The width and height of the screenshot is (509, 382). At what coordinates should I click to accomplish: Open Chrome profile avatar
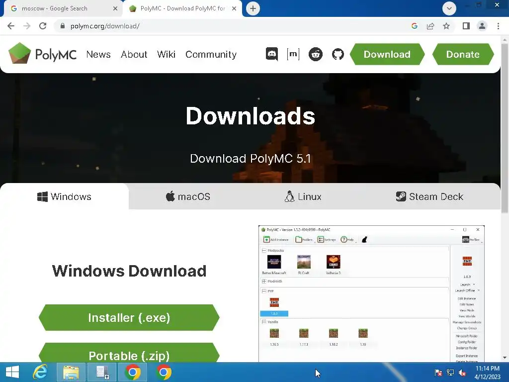[x=482, y=26]
